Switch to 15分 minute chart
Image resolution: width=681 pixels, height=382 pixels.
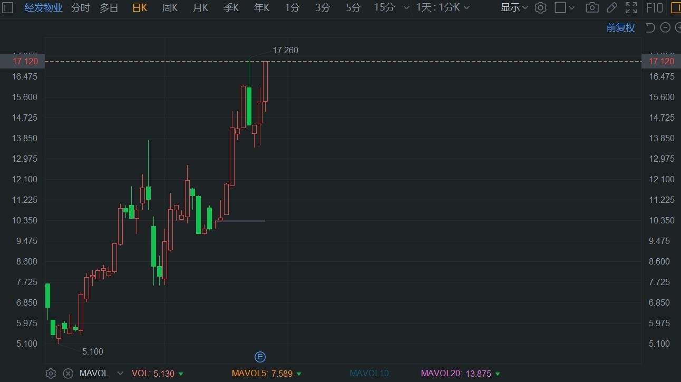tap(384, 7)
